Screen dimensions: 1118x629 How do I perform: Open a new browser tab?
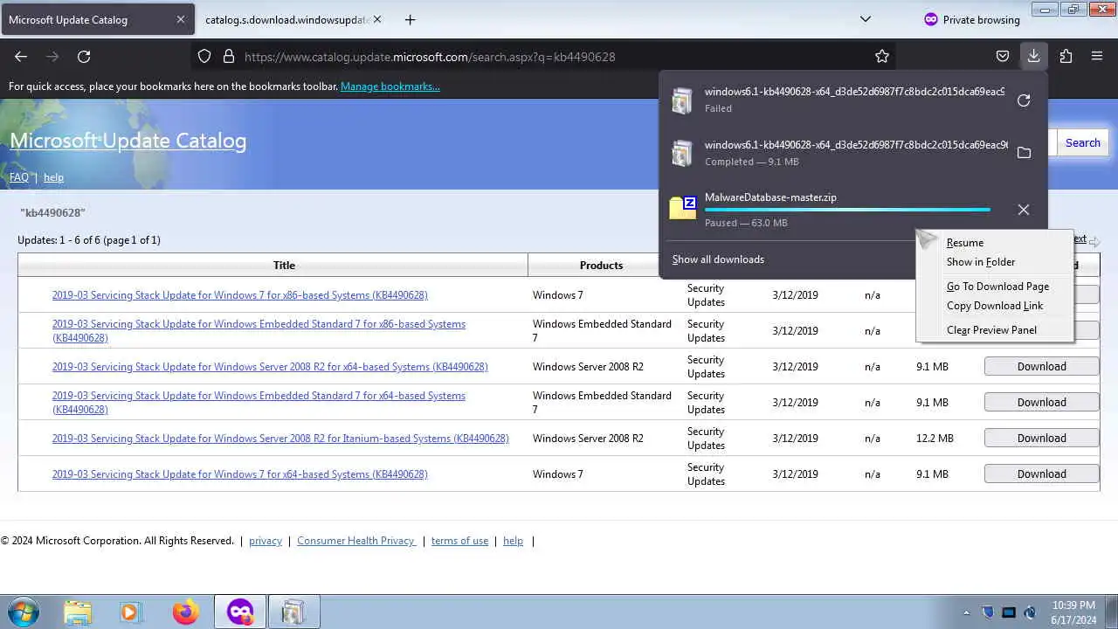410,19
